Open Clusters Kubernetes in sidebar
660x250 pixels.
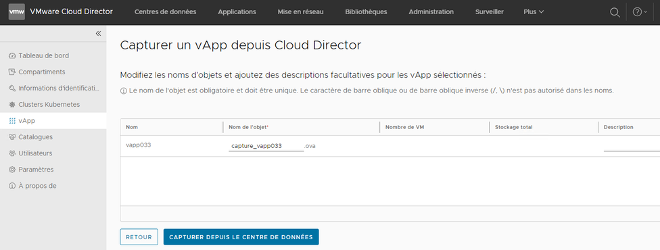coord(49,104)
